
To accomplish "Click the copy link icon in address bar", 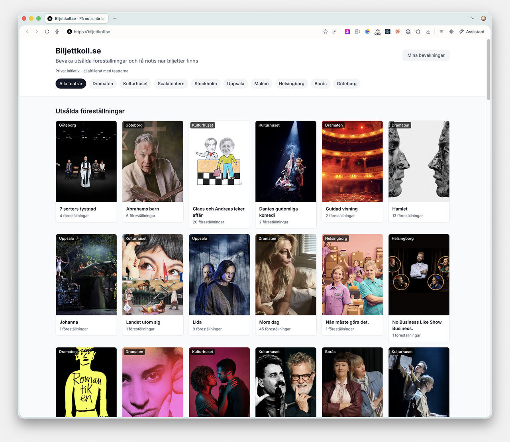I will [334, 31].
